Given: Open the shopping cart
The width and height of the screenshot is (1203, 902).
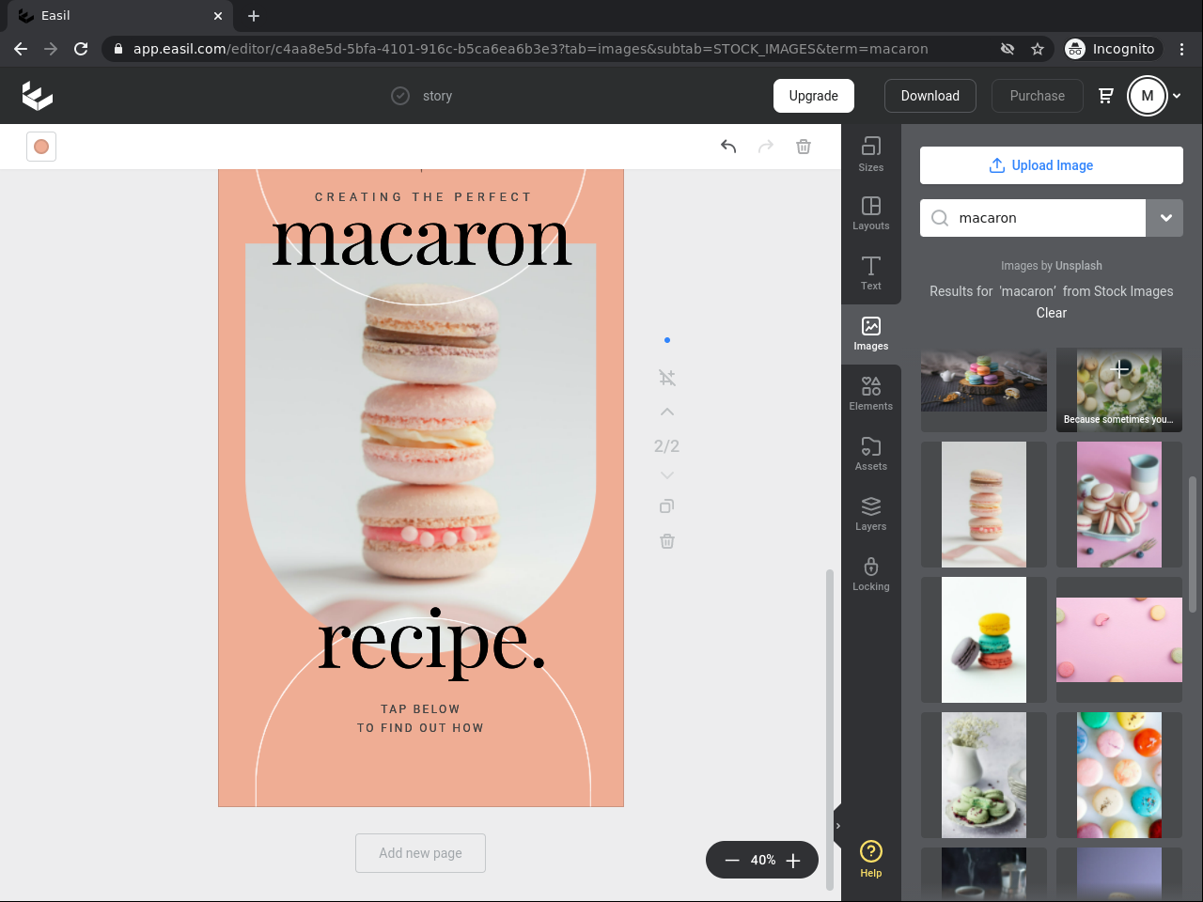Looking at the screenshot, I should [x=1106, y=96].
